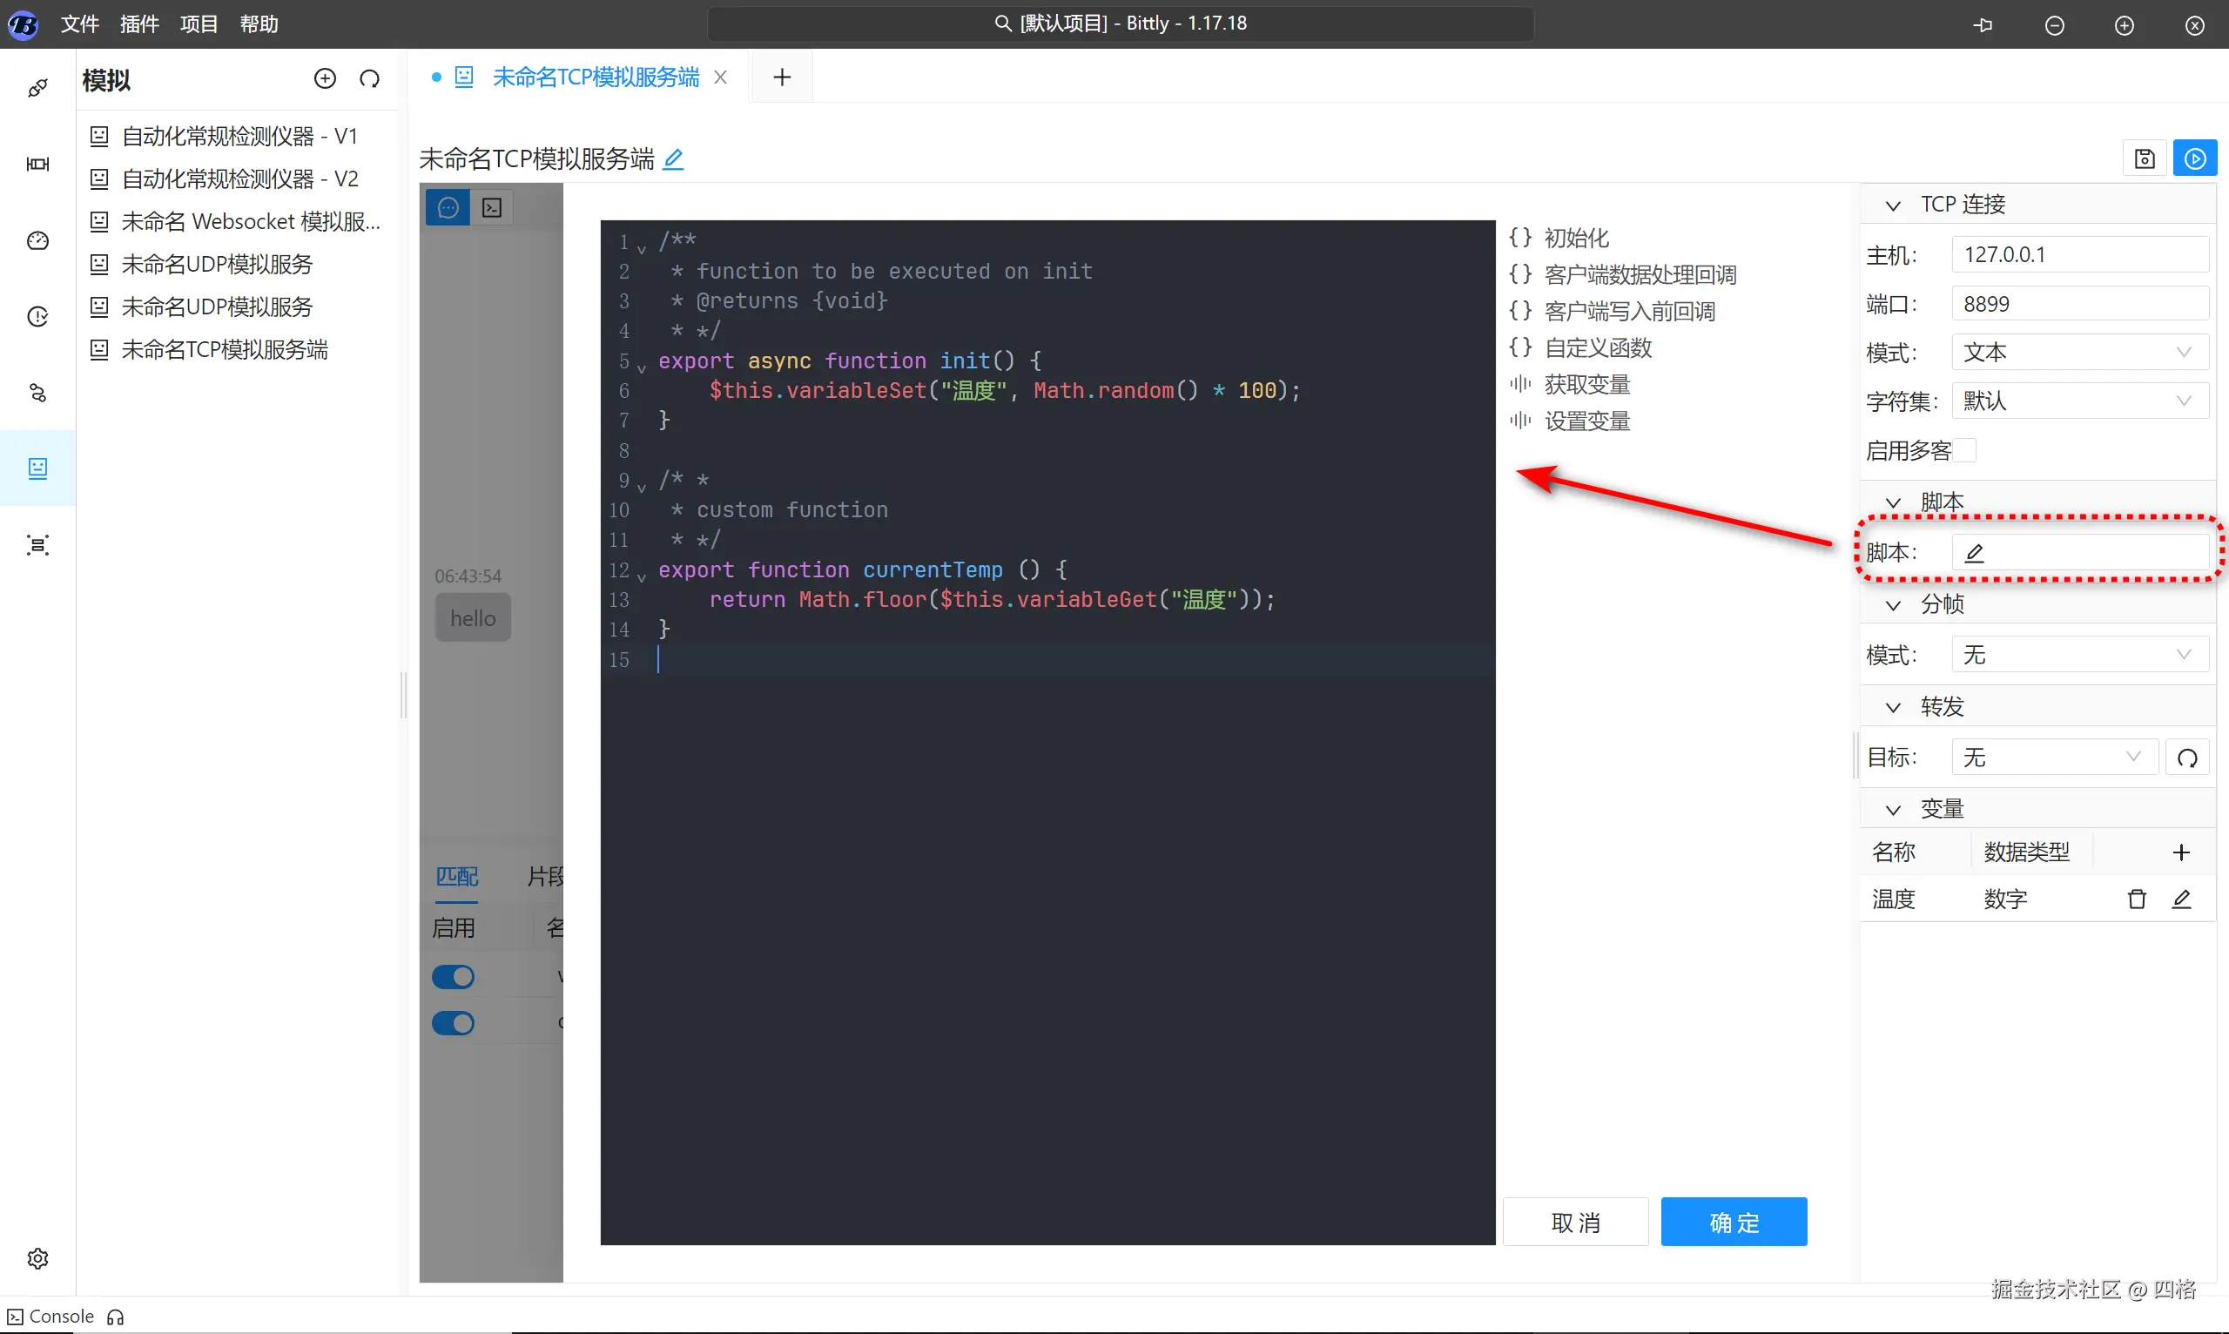Click the save icon button
The width and height of the screenshot is (2229, 1334).
(2145, 159)
